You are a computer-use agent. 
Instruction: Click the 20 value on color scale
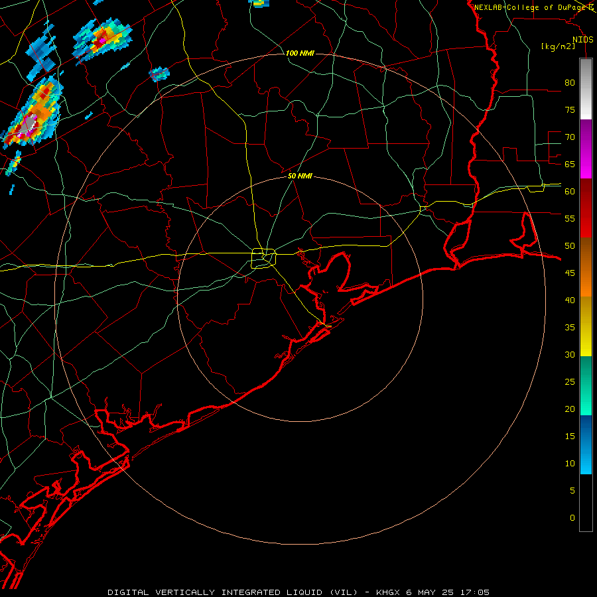[570, 409]
